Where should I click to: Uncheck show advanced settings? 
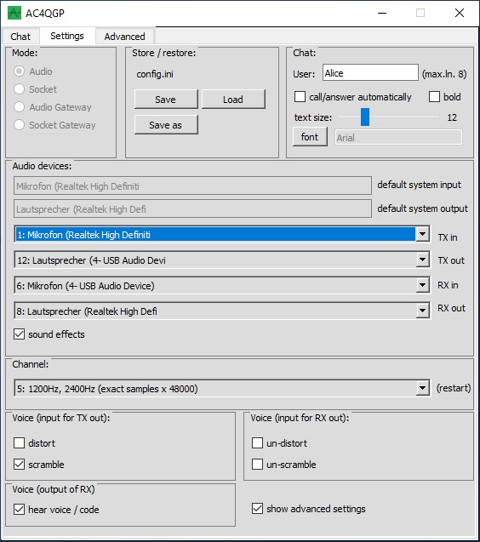pyautogui.click(x=257, y=509)
